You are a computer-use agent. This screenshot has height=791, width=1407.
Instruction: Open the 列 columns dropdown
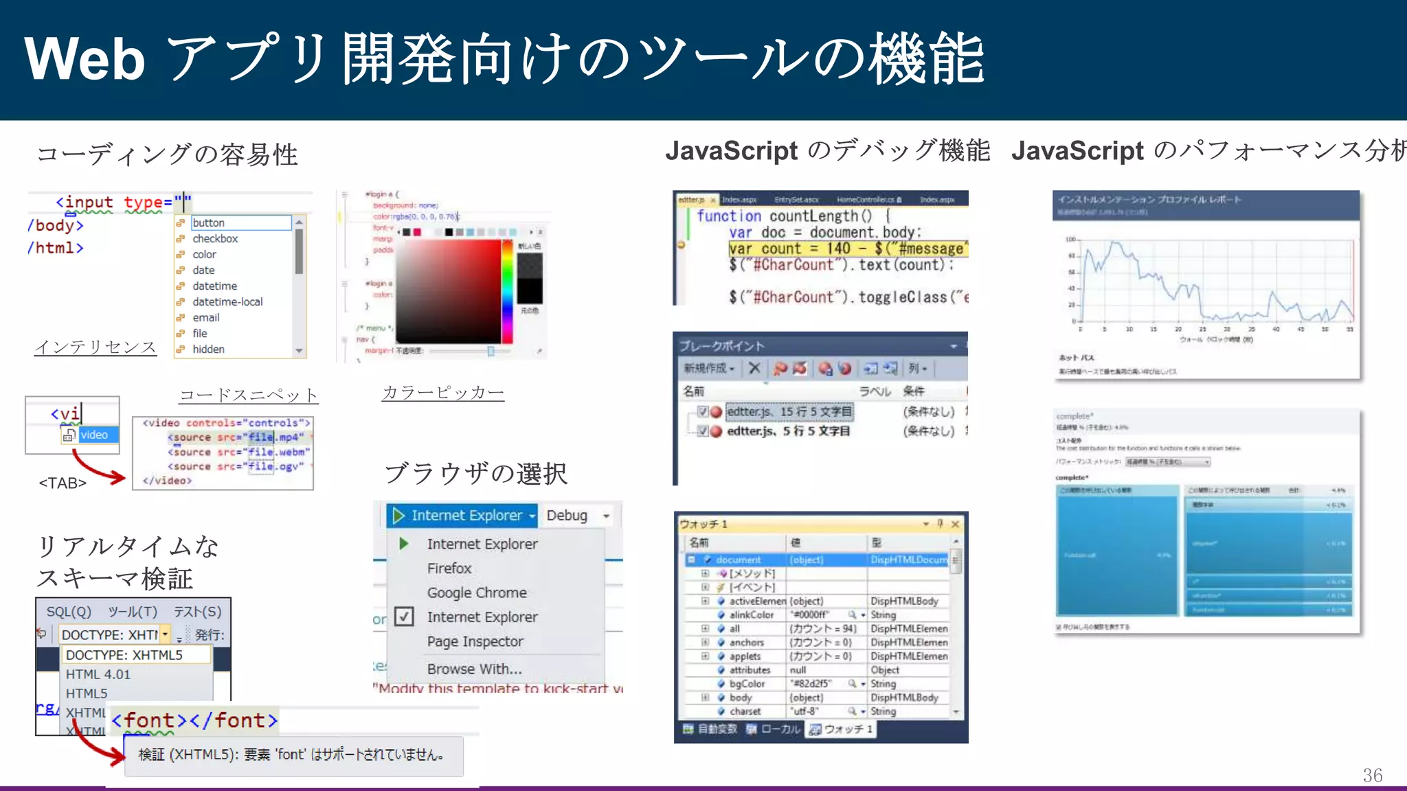tap(918, 369)
